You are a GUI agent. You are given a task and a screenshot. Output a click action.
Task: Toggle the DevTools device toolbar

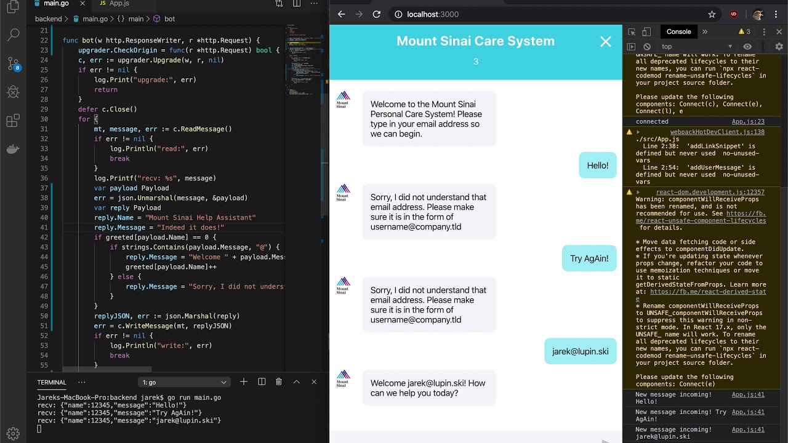[646, 32]
